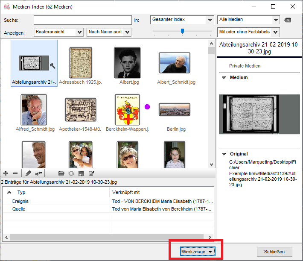Image resolution: width=303 pixels, height=261 pixels.
Task: Open the Gesamter Index dropdown
Action: [182, 20]
